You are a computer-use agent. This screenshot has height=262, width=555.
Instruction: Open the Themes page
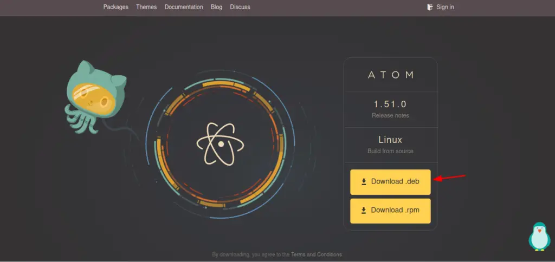[x=146, y=7]
